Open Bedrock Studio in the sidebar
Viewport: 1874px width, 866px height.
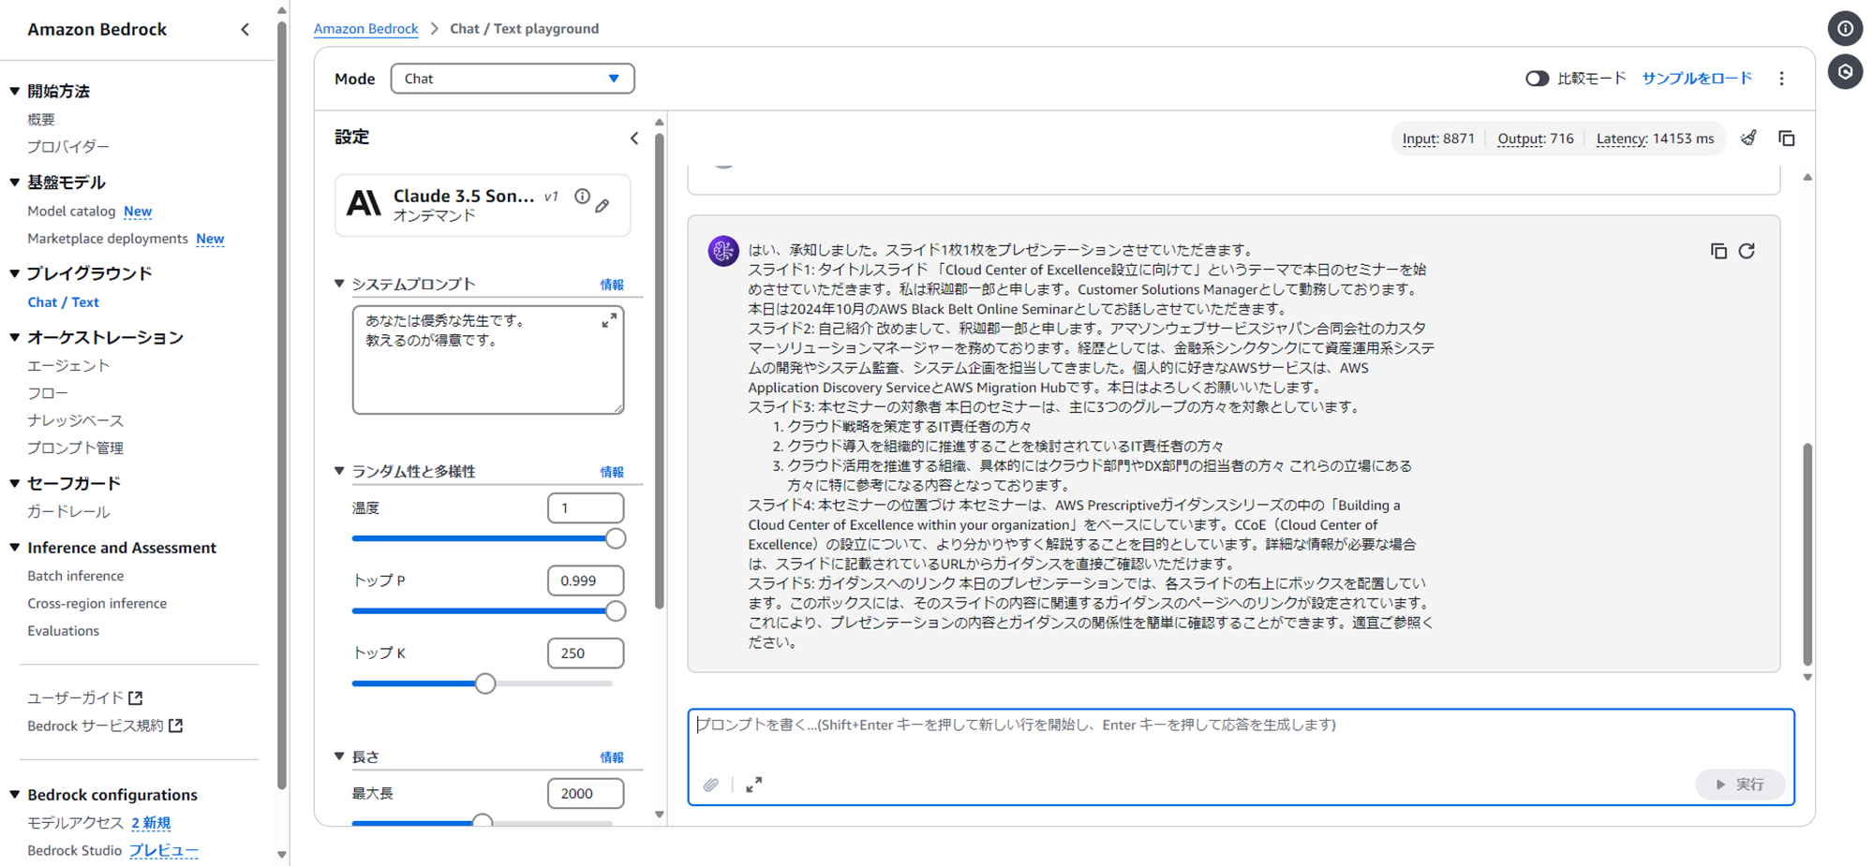click(74, 850)
